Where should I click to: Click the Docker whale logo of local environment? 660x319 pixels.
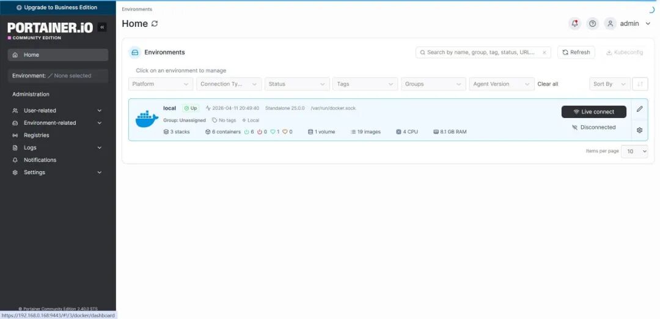tap(147, 119)
